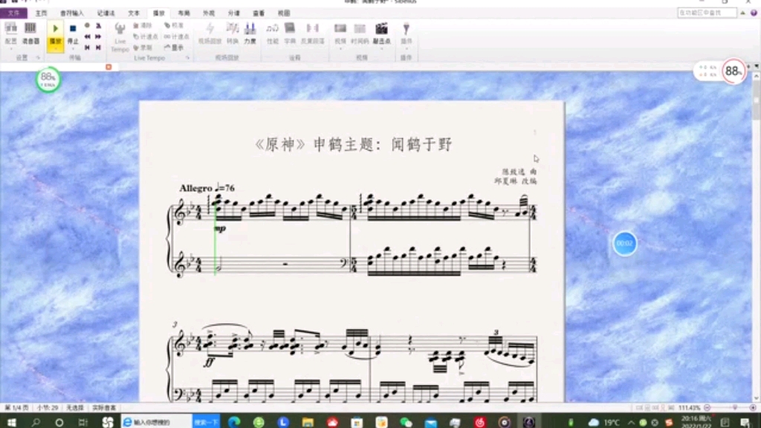Switch to the Appearance (外观) ribbon tab
This screenshot has height=428, width=761.
(x=209, y=13)
